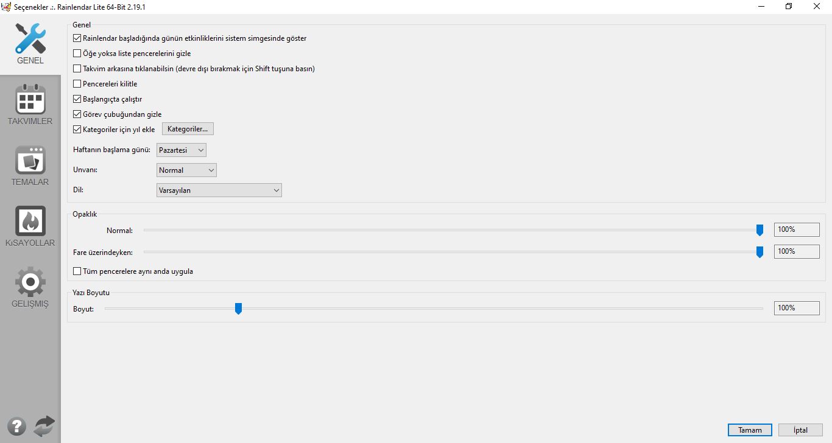This screenshot has width=832, height=443.
Task: Open the 'Haftanın başlama günü' Pazartesi dropdown
Action: point(182,150)
